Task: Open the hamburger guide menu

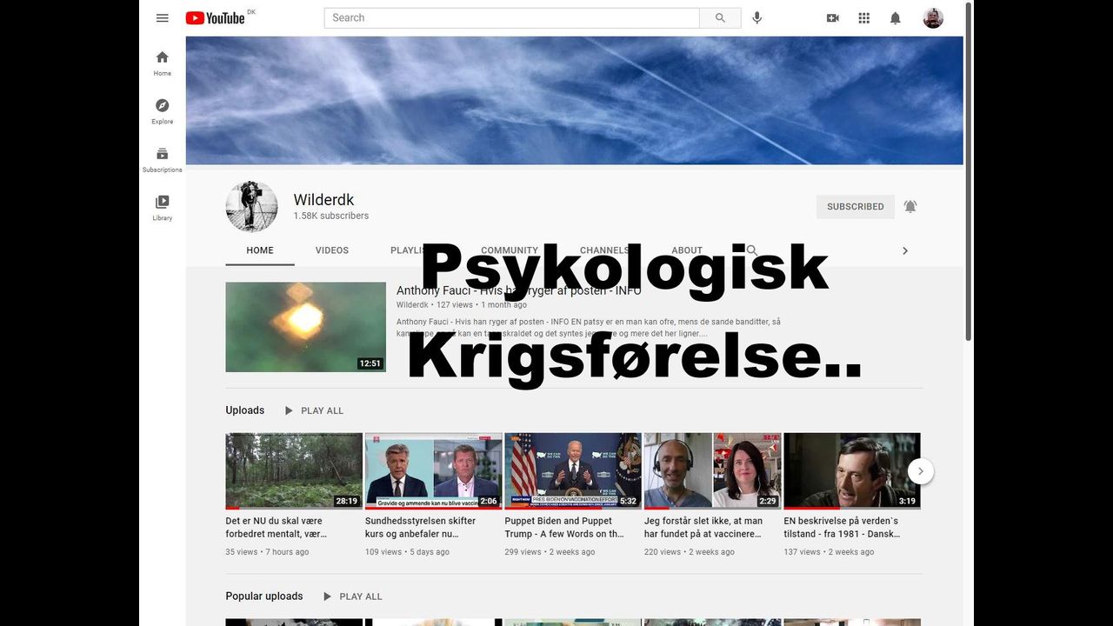Action: (162, 17)
